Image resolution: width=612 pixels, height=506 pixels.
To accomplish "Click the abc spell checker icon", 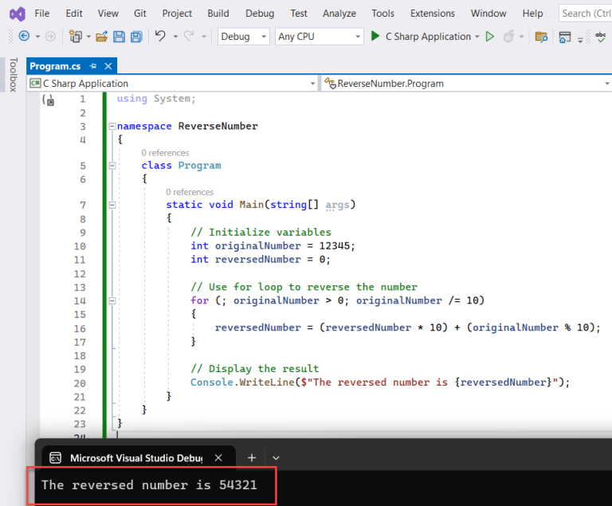I will pyautogui.click(x=600, y=37).
